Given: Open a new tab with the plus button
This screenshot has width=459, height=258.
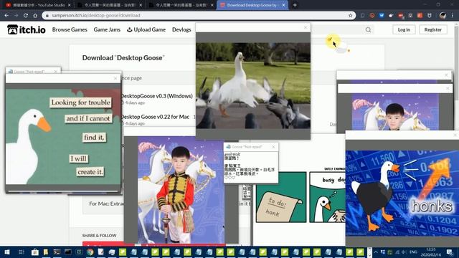Looking at the screenshot, I should (x=295, y=5).
